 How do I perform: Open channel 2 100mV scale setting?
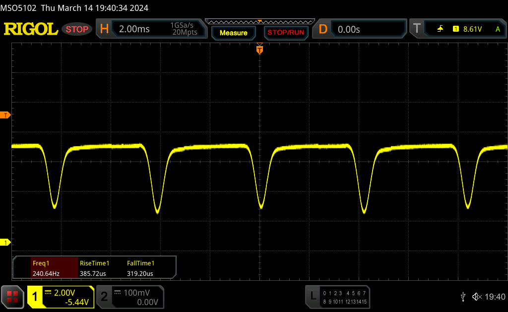[137, 293]
